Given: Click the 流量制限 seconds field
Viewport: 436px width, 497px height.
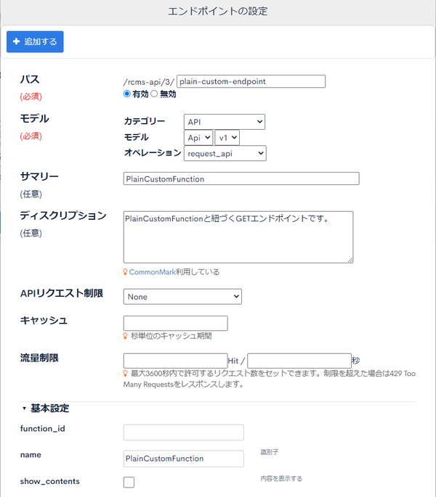Looking at the screenshot, I should [x=299, y=361].
